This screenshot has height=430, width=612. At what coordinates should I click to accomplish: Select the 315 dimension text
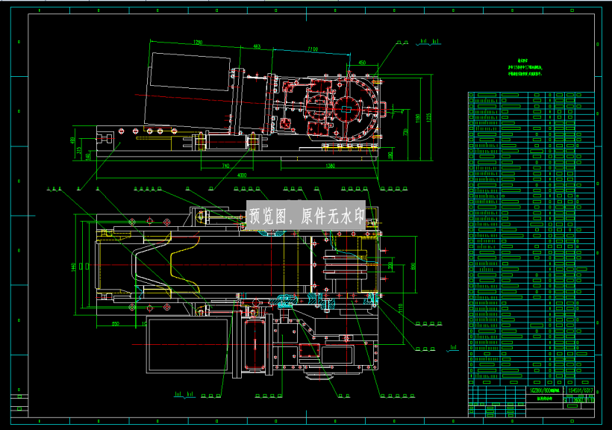coord(80,151)
